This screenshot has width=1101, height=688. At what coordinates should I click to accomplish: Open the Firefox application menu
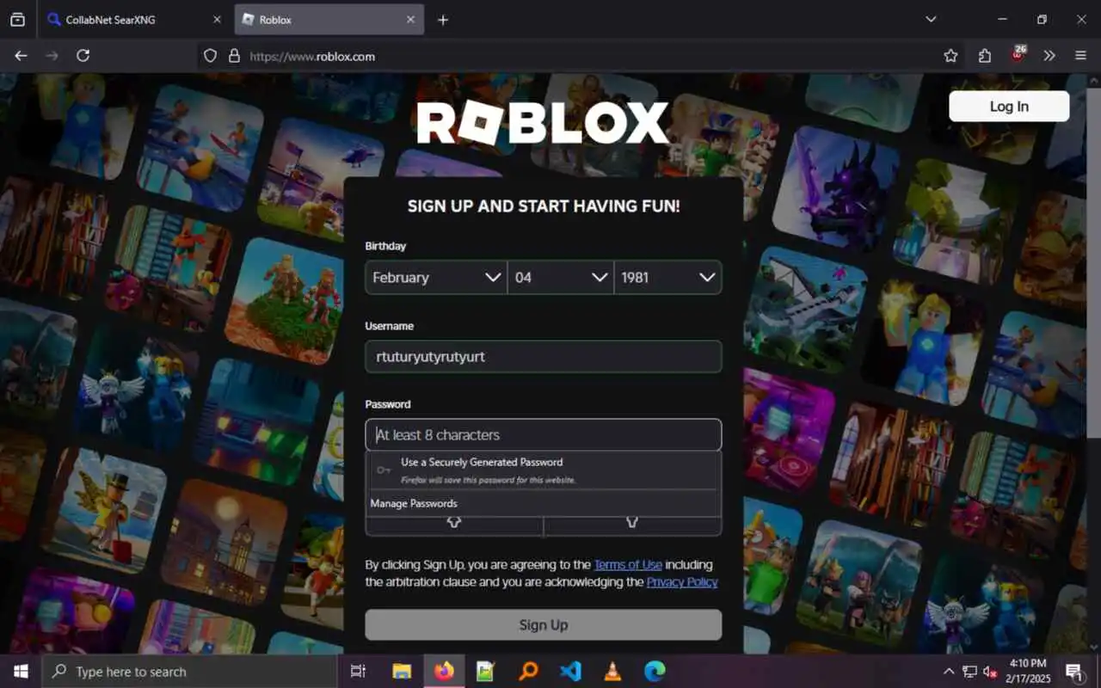pyautogui.click(x=1081, y=56)
